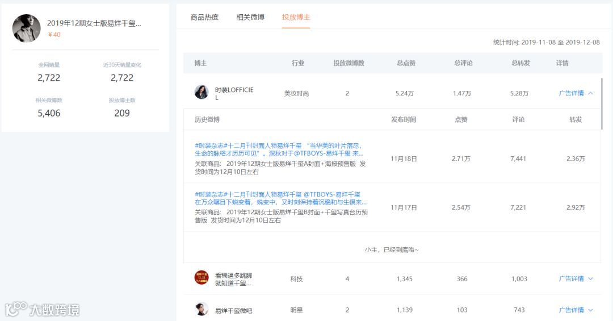Screen dimensions: 613x321
Task: Switch to the 相关微博 tab
Action: (x=250, y=17)
